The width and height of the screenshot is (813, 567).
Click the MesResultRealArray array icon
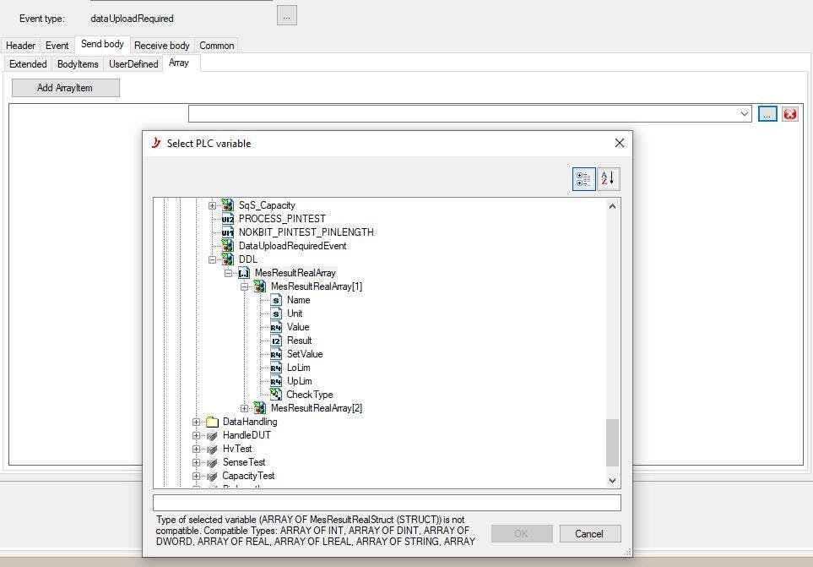tap(244, 273)
